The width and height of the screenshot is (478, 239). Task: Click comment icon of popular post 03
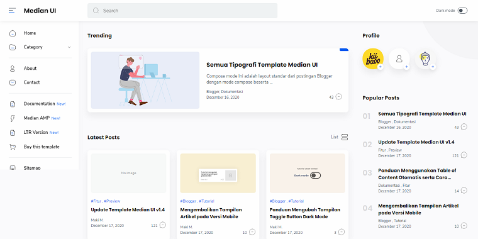[x=464, y=191]
